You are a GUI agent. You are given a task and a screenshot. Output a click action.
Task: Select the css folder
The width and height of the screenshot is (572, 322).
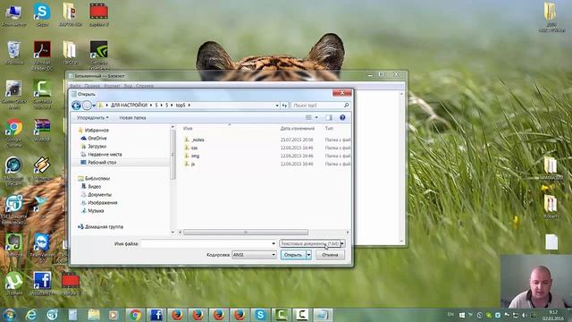click(194, 148)
